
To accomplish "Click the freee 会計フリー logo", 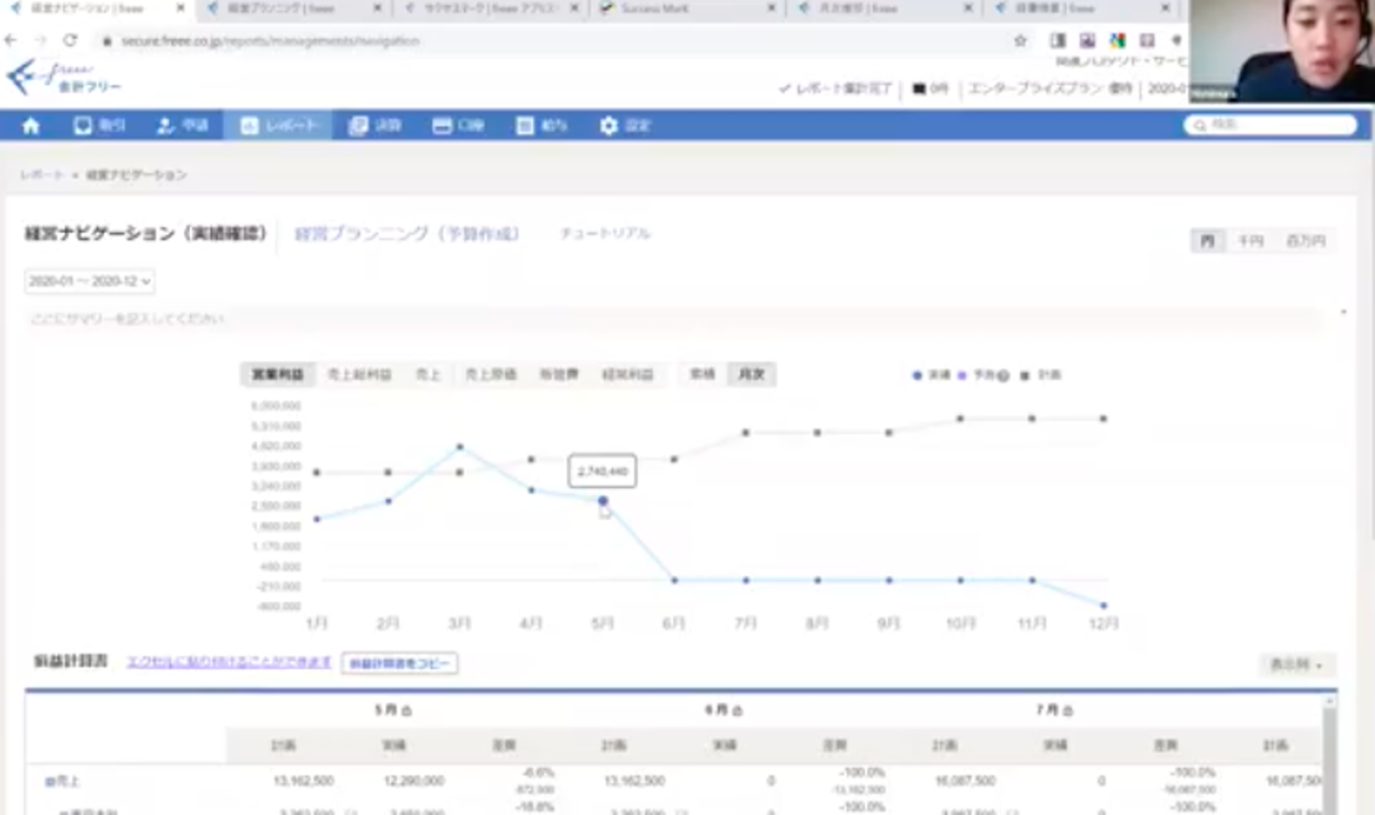I will [63, 77].
